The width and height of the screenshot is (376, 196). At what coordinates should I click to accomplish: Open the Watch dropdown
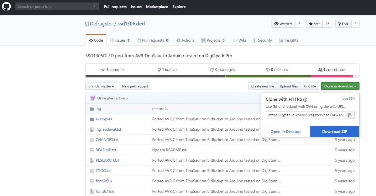[x=283, y=24]
